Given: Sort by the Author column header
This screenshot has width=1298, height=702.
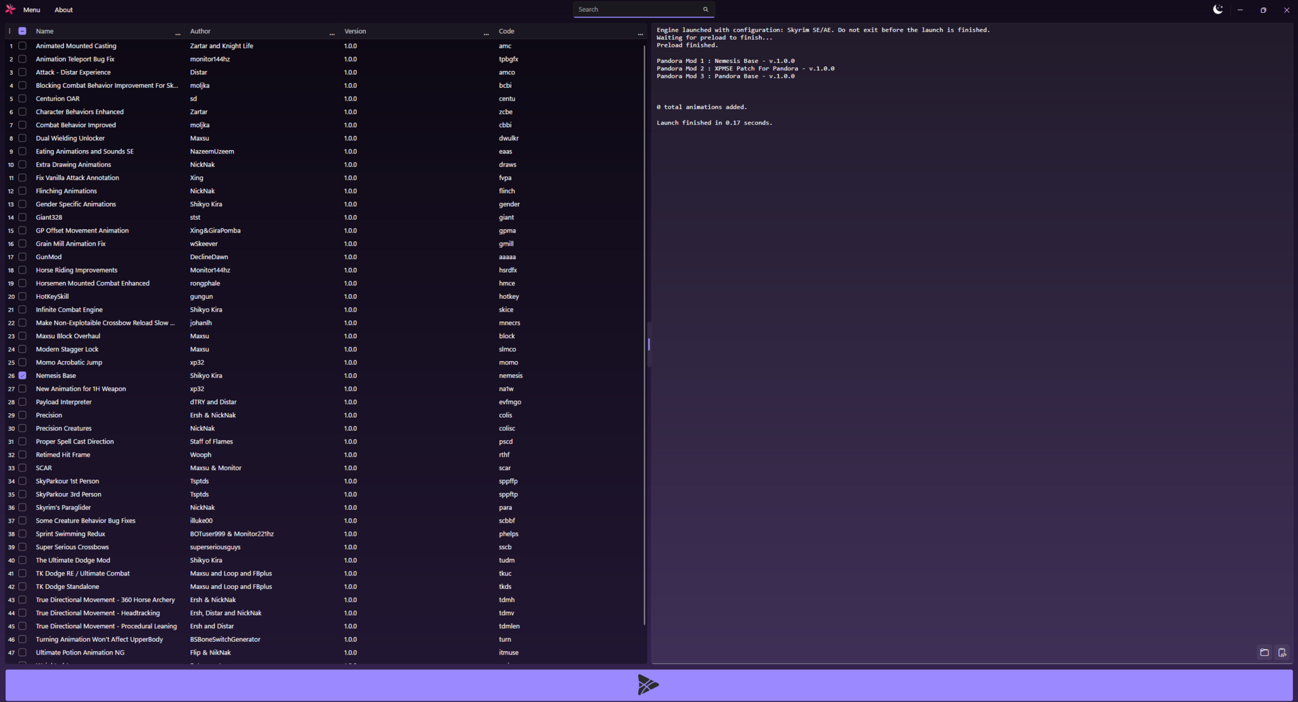Looking at the screenshot, I should pyautogui.click(x=200, y=31).
